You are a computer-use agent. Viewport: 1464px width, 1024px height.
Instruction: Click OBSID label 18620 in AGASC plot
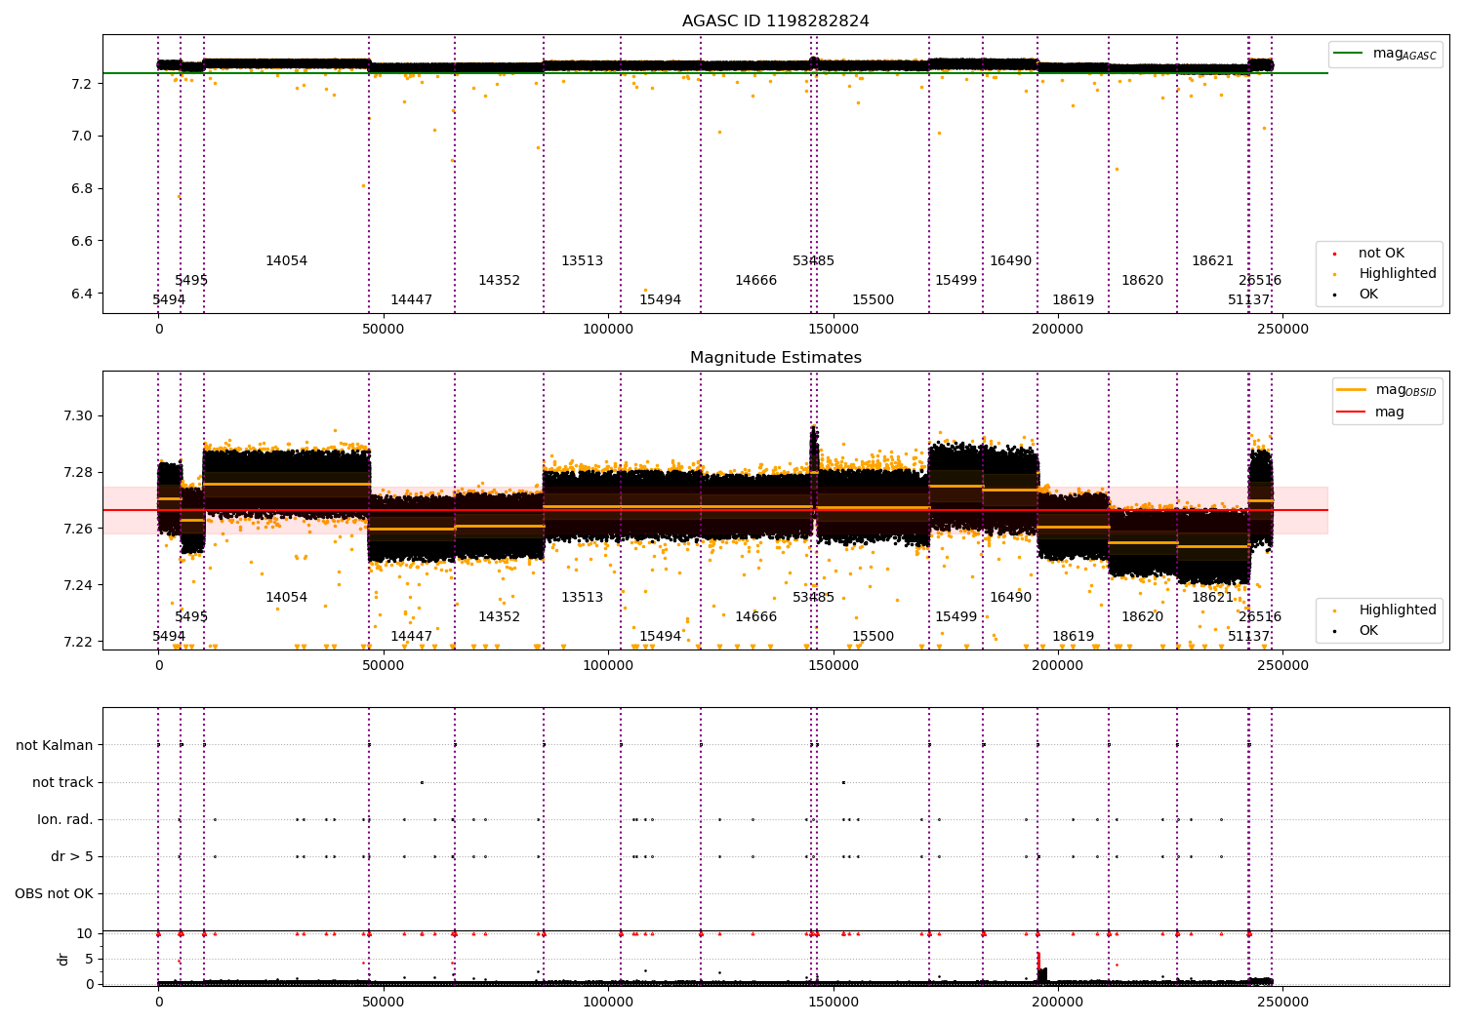[1142, 281]
